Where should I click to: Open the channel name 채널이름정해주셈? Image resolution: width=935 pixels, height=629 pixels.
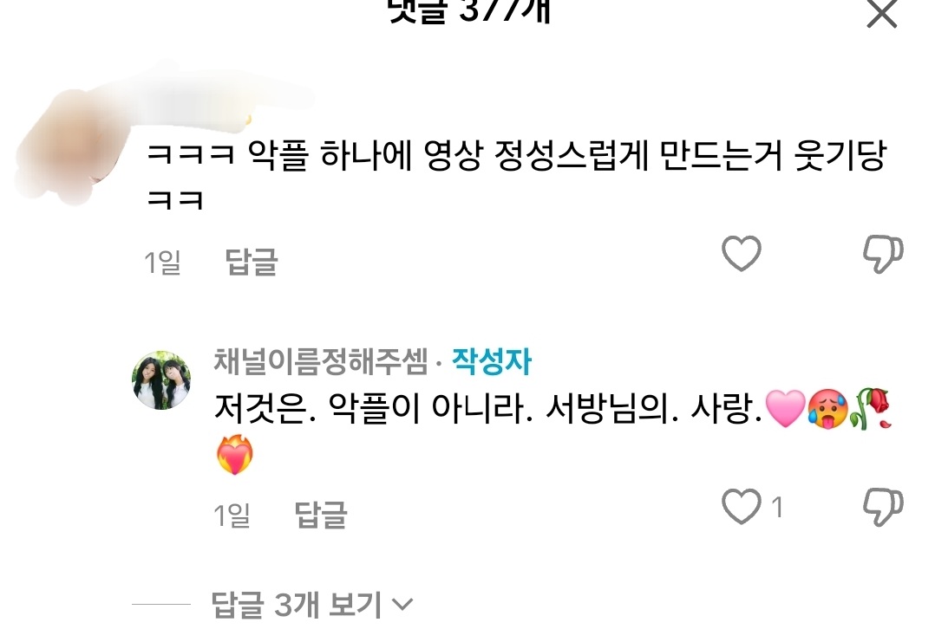pos(321,361)
